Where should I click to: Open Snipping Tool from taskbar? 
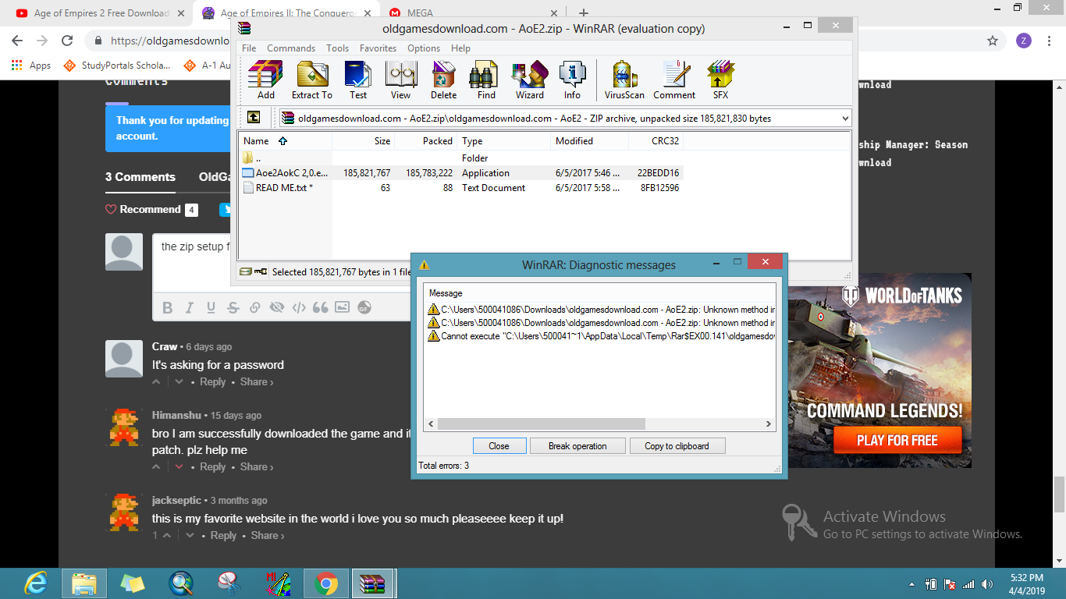(x=229, y=583)
